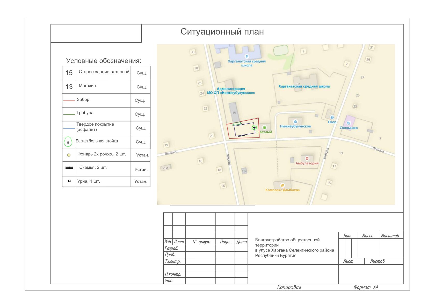Select the urn square symbol in legend
The width and height of the screenshot is (435, 308).
point(69,181)
